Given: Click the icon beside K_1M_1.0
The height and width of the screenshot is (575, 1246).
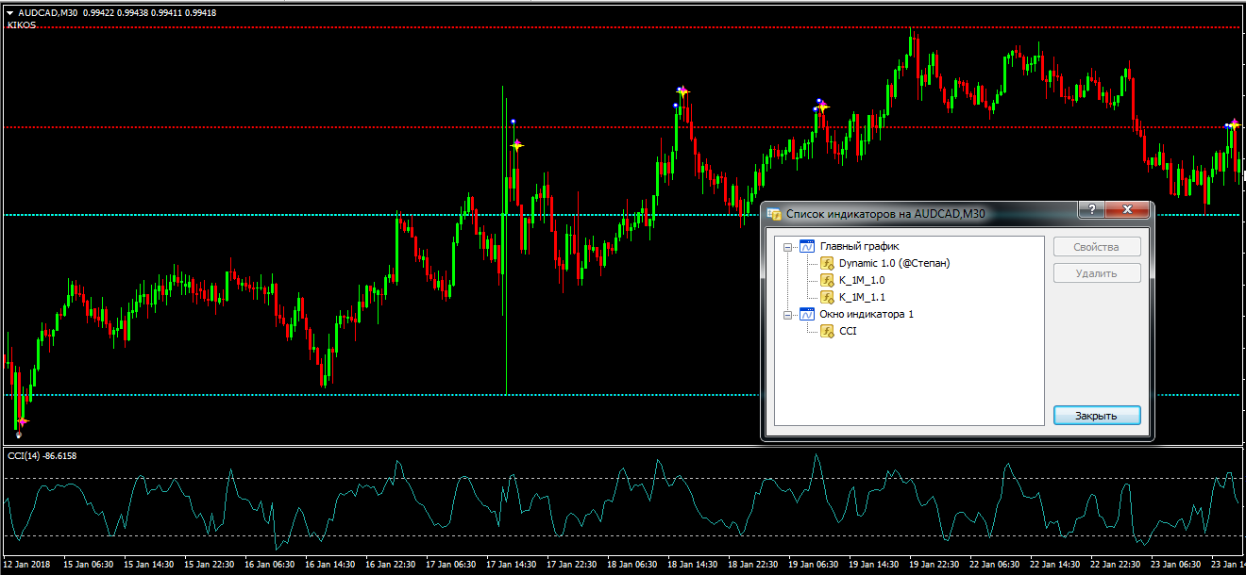Looking at the screenshot, I should pyautogui.click(x=827, y=280).
